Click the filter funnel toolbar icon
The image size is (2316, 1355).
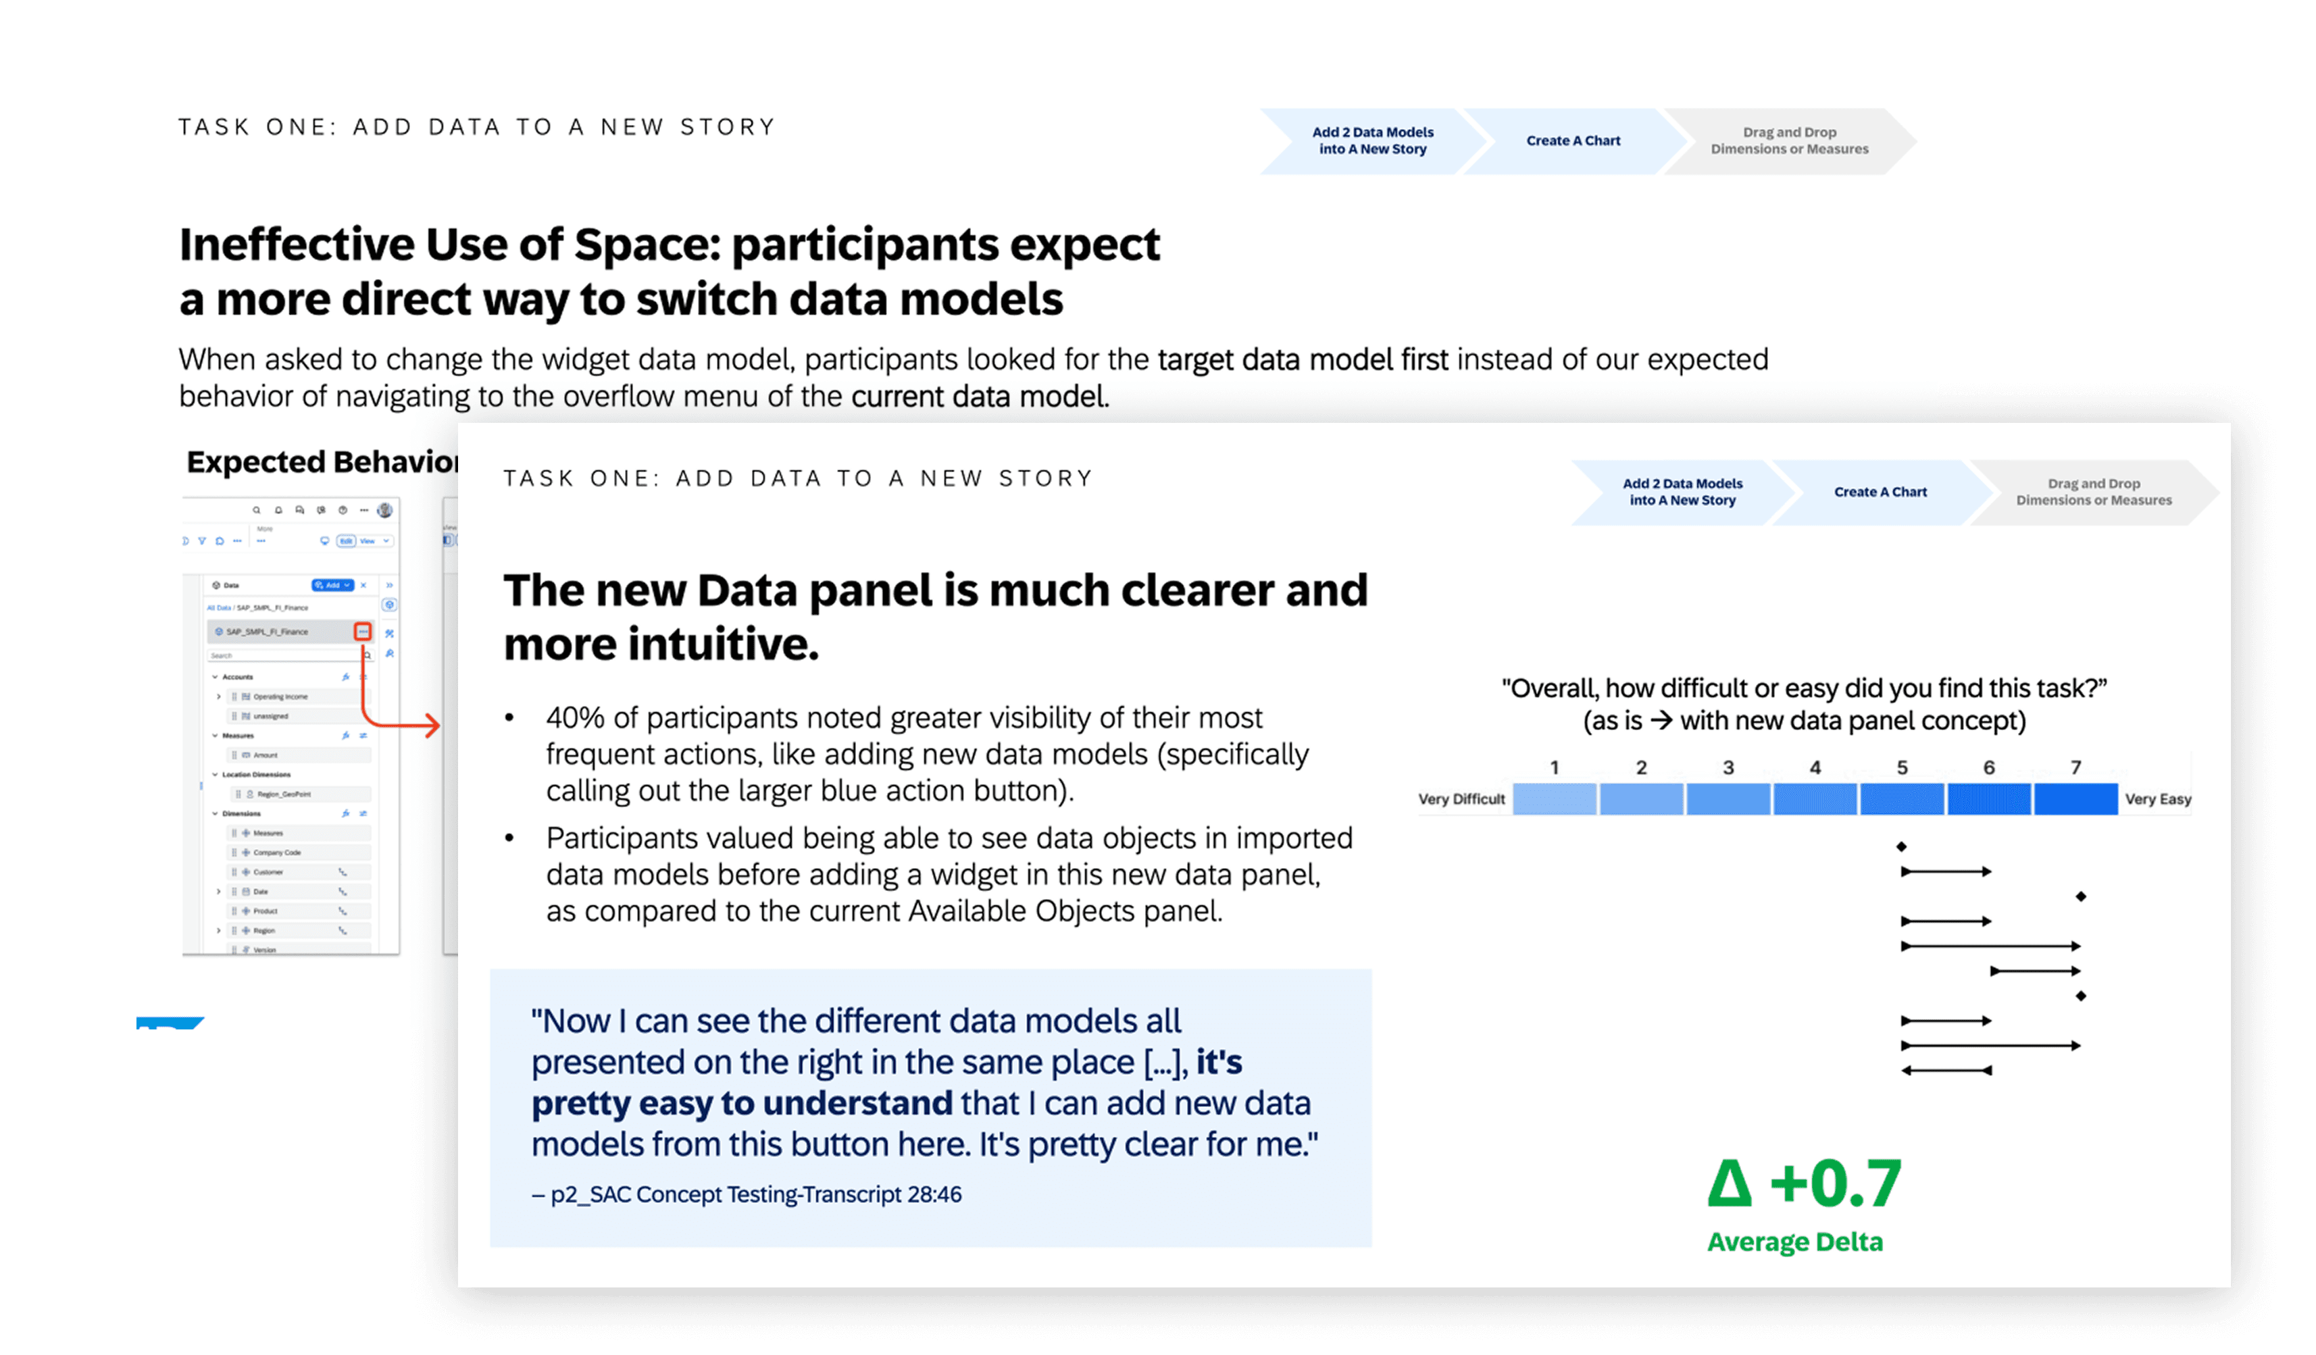pyautogui.click(x=202, y=541)
